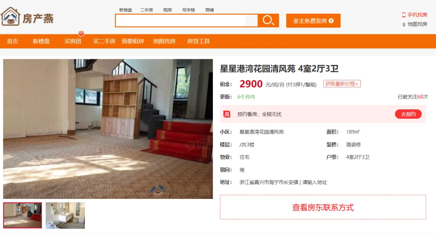Click the arrow icon in 业主免费发房
The width and height of the screenshot is (436, 234).
coord(331,21)
